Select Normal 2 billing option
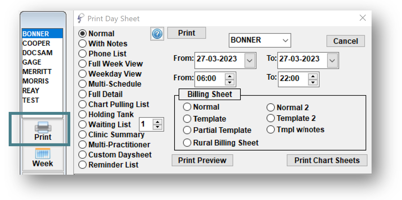Screen dimensions: 402x200 271,108
